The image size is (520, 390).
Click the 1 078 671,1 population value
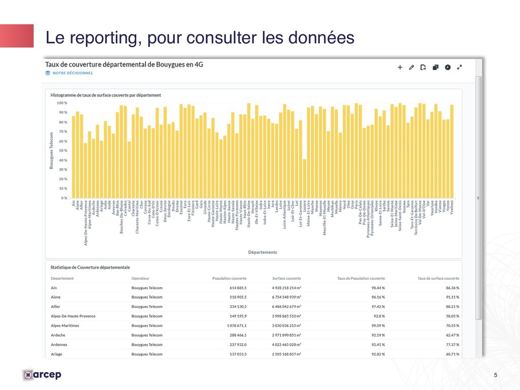coord(237,326)
